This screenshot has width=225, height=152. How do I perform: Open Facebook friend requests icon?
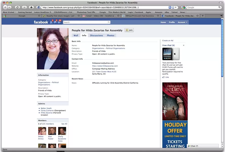pos(51,22)
